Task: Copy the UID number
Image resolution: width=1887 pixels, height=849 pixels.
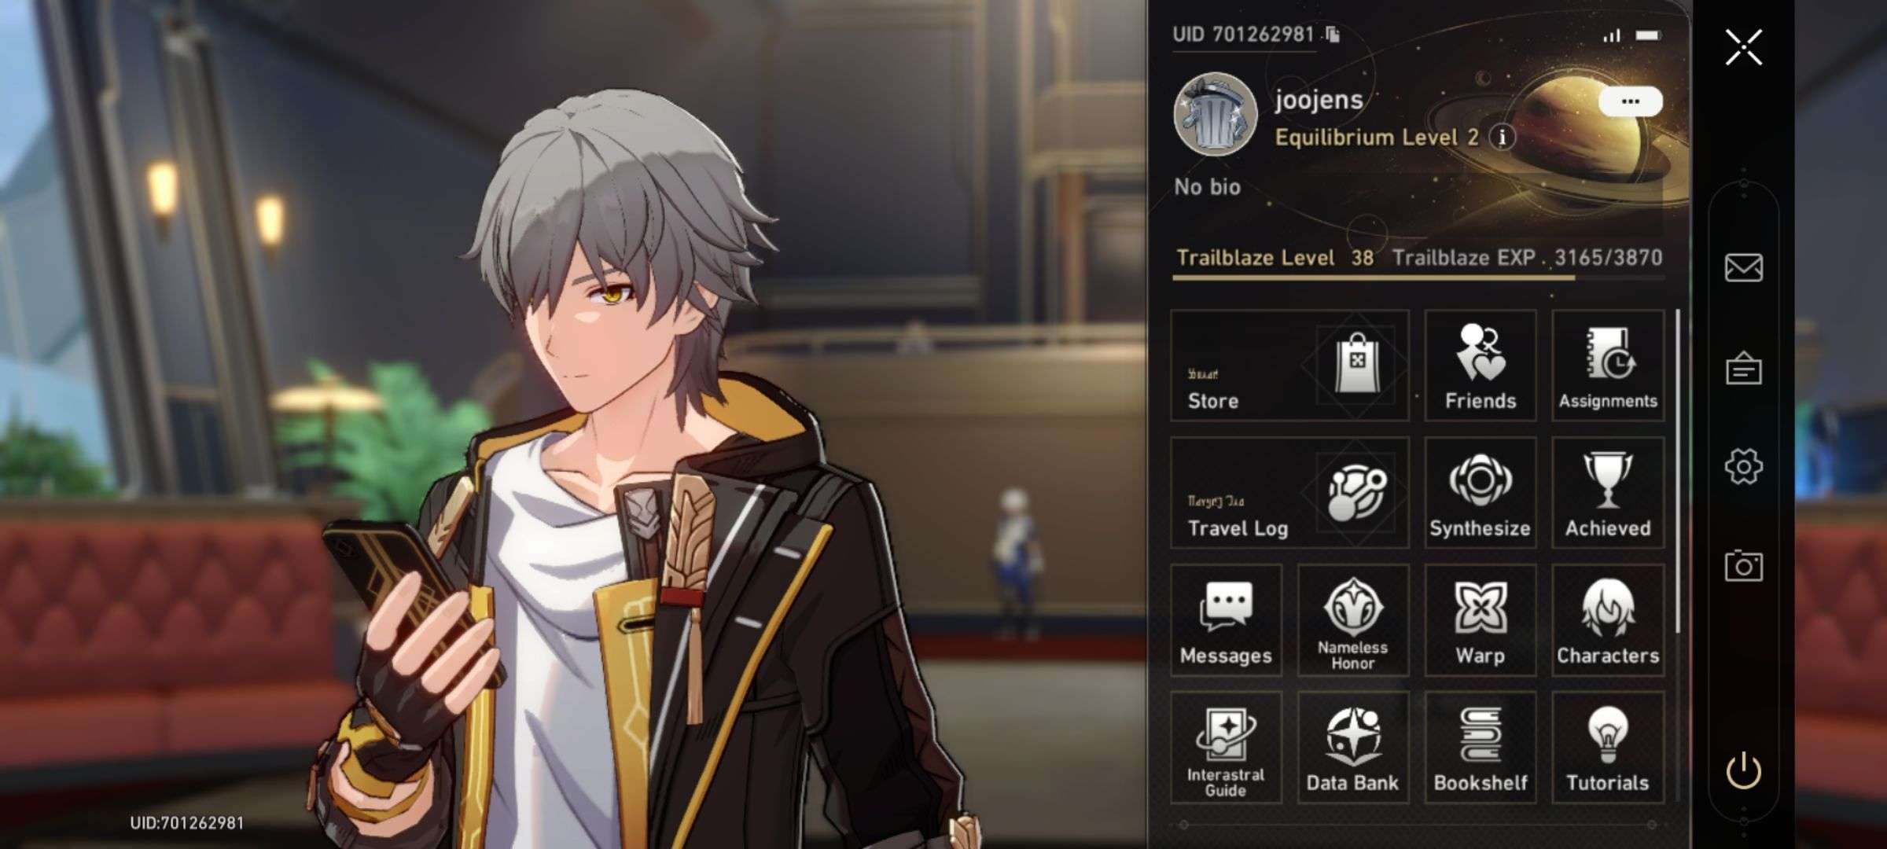Action: point(1333,35)
